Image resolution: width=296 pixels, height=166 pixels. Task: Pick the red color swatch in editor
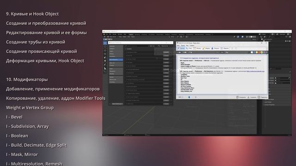[259, 52]
